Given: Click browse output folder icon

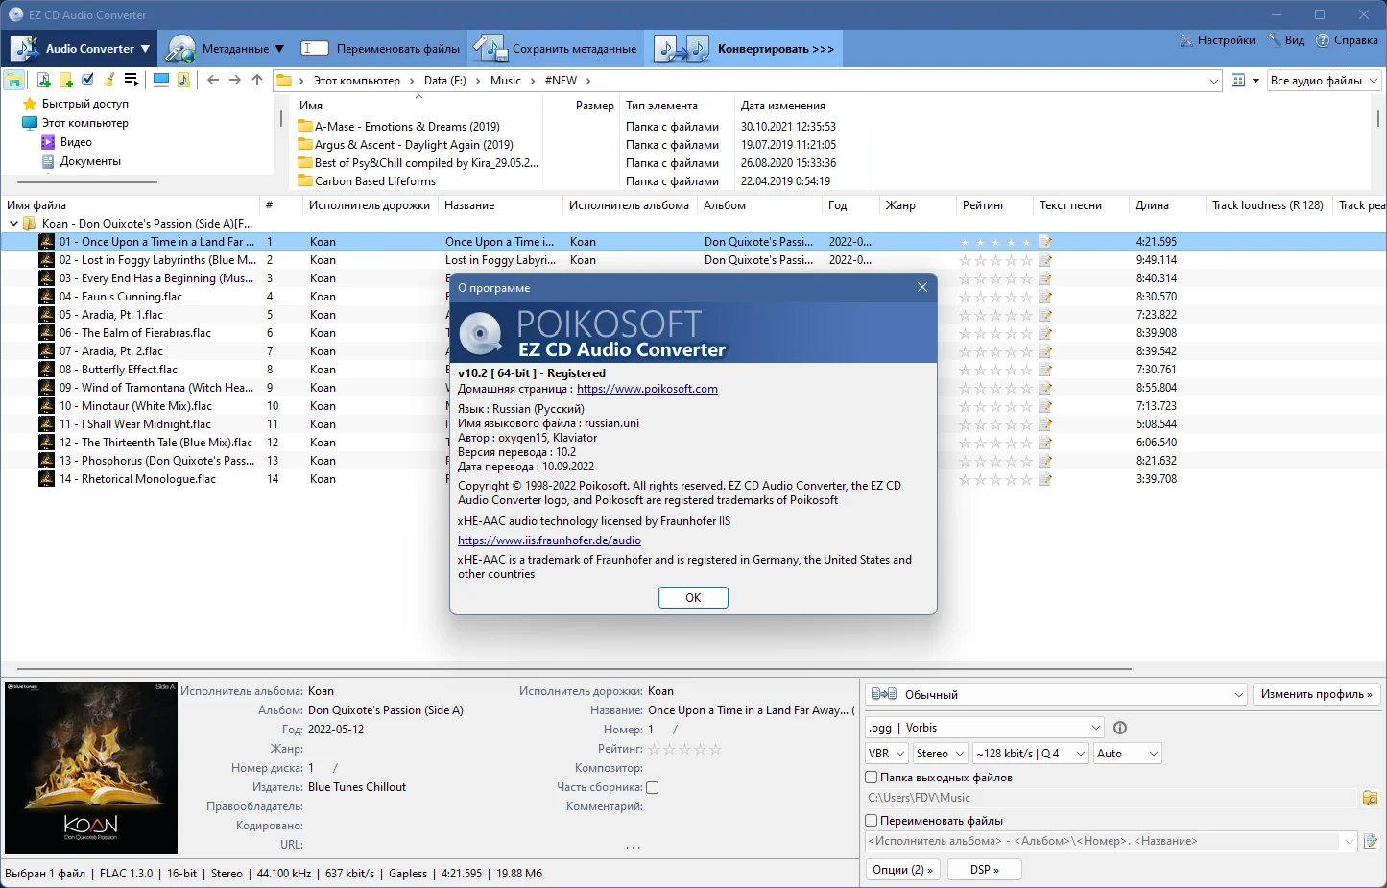Looking at the screenshot, I should pos(1370,798).
